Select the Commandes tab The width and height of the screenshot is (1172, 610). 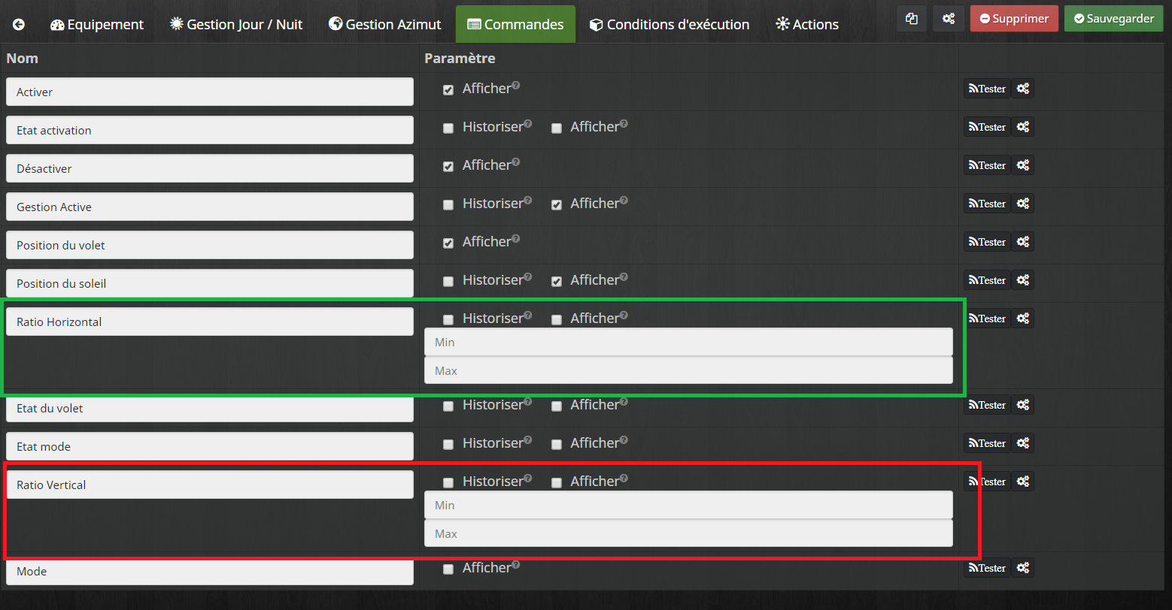coord(515,24)
